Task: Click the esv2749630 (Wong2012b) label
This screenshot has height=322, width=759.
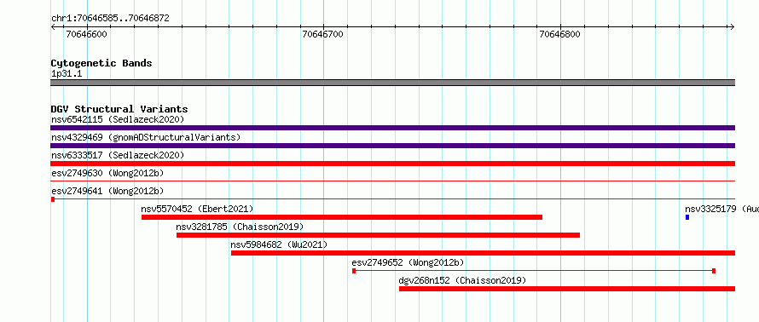Action: 107,173
